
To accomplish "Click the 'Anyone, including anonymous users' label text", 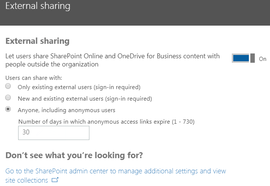I will point(66,110).
